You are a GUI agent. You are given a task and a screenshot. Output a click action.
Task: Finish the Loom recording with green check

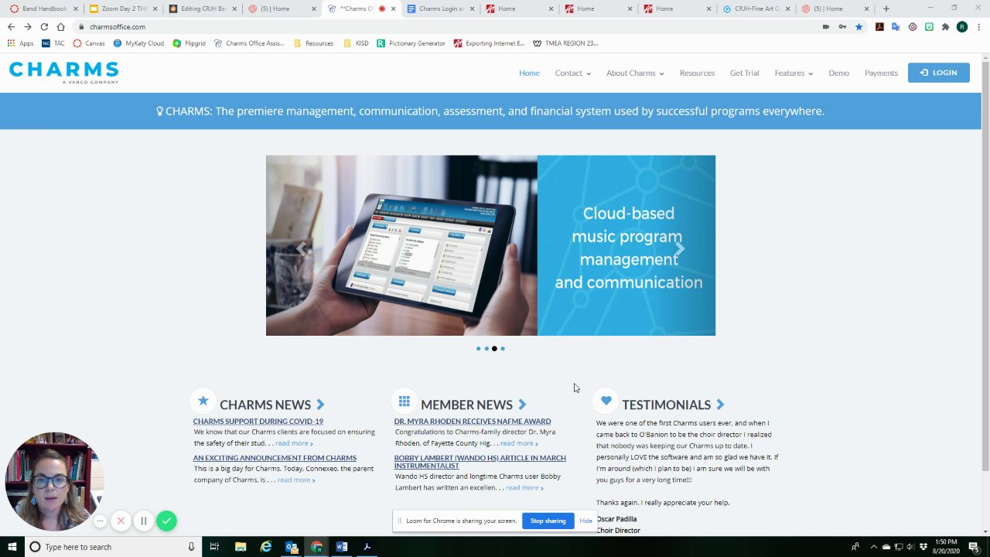tap(166, 521)
